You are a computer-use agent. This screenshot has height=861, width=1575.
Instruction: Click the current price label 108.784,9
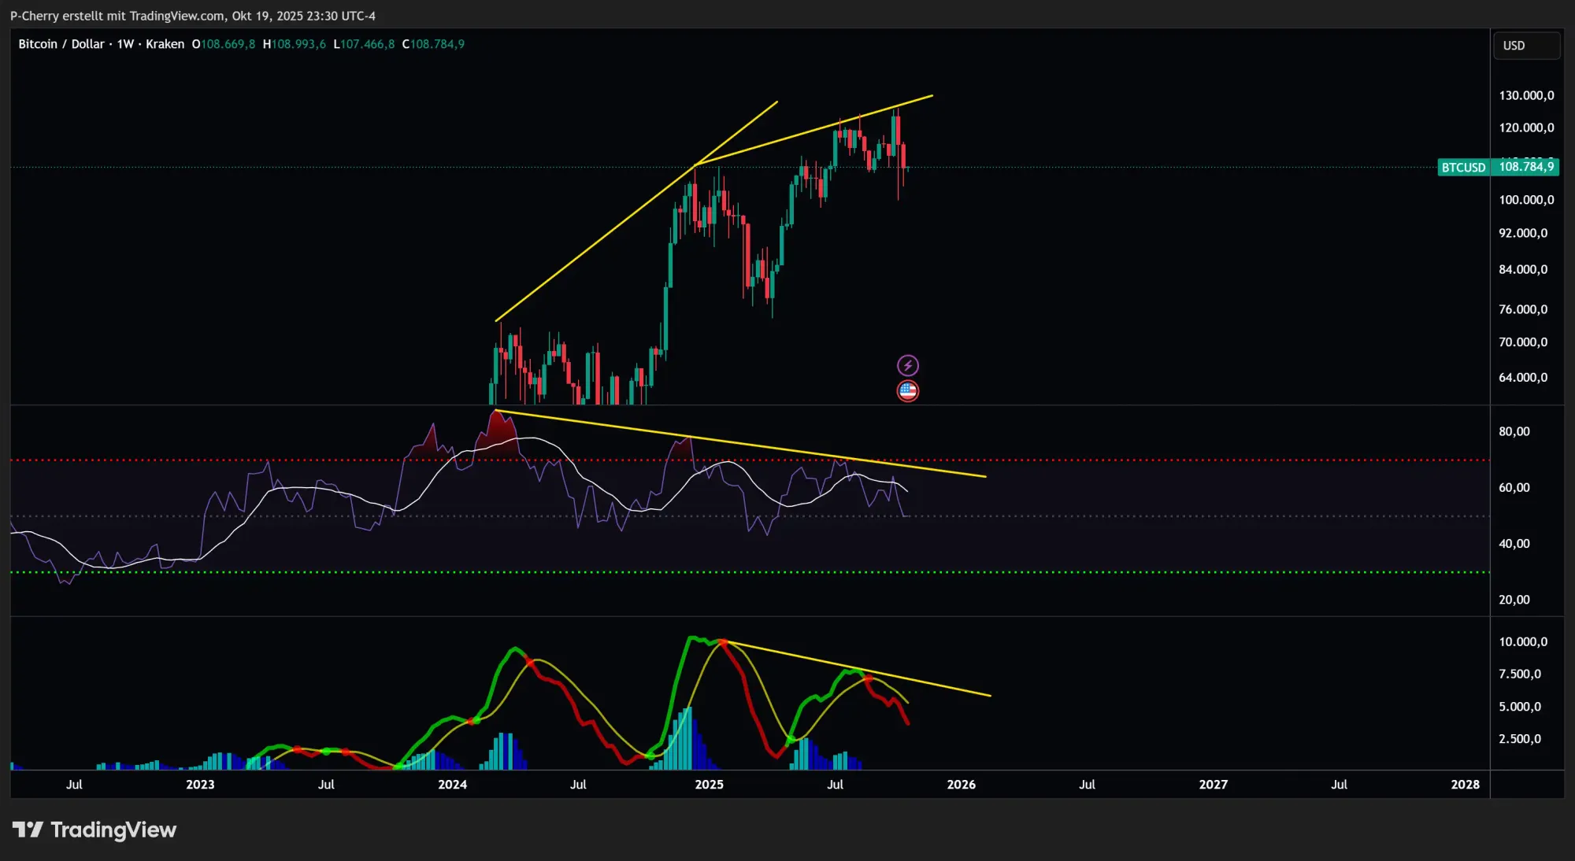pyautogui.click(x=1526, y=167)
